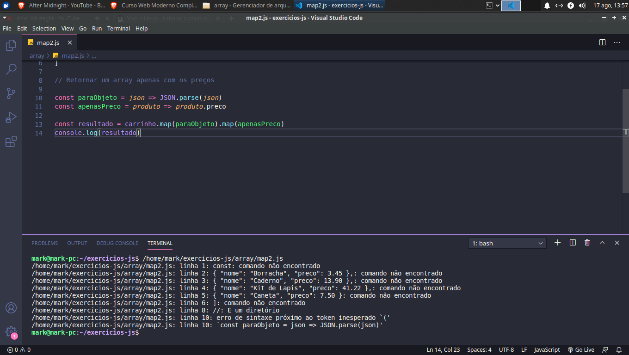Open Source Control view

tap(11, 93)
